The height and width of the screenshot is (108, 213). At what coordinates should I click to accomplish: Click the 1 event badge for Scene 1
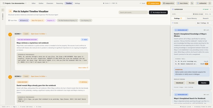(x=26, y=34)
